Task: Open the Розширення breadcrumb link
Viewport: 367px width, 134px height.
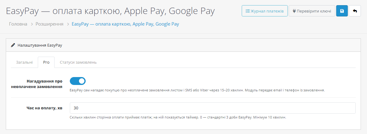Action: (x=49, y=24)
